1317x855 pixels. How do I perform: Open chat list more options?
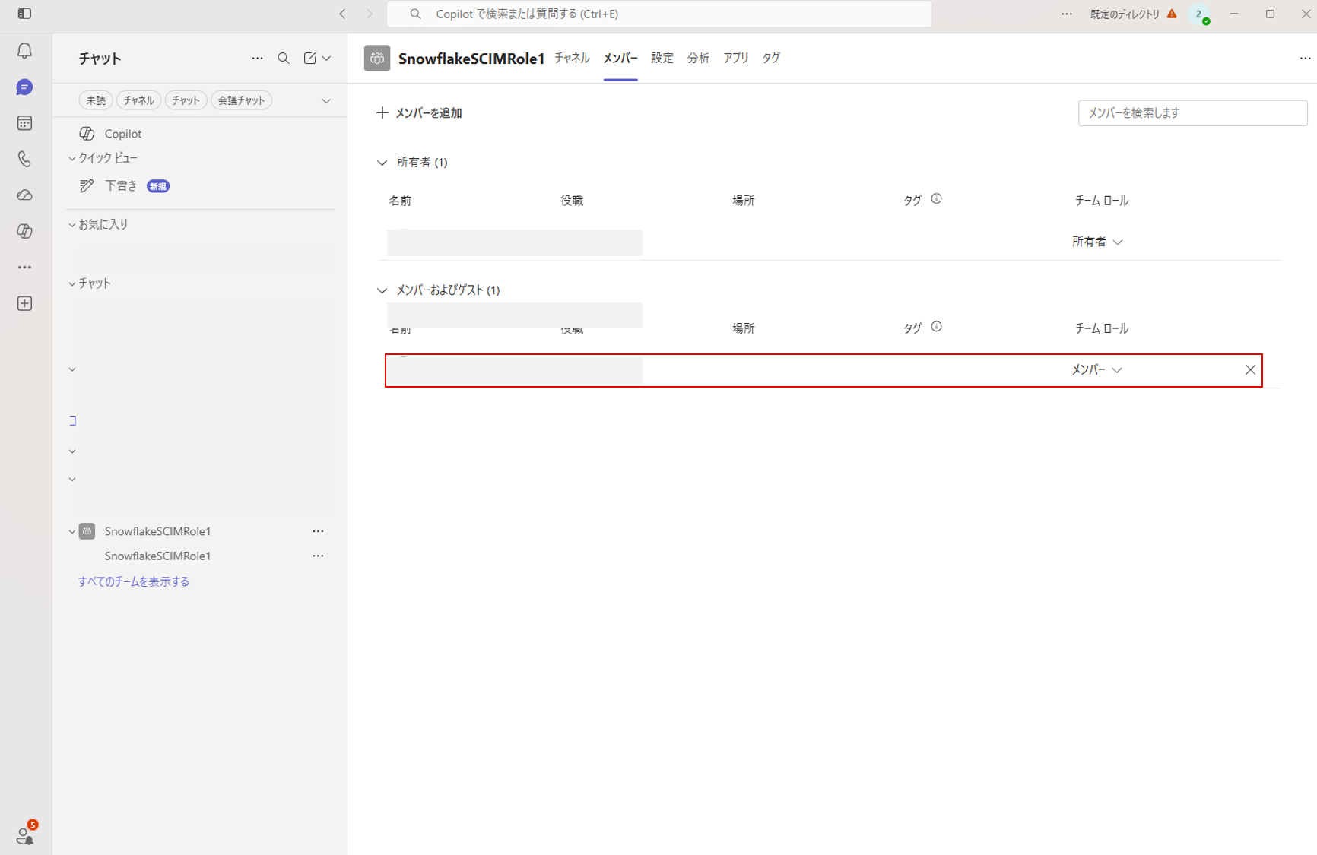tap(258, 58)
